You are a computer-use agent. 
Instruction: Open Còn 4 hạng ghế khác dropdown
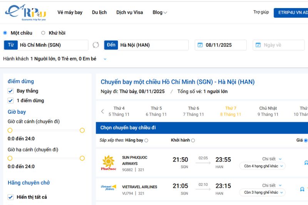click(x=262, y=166)
